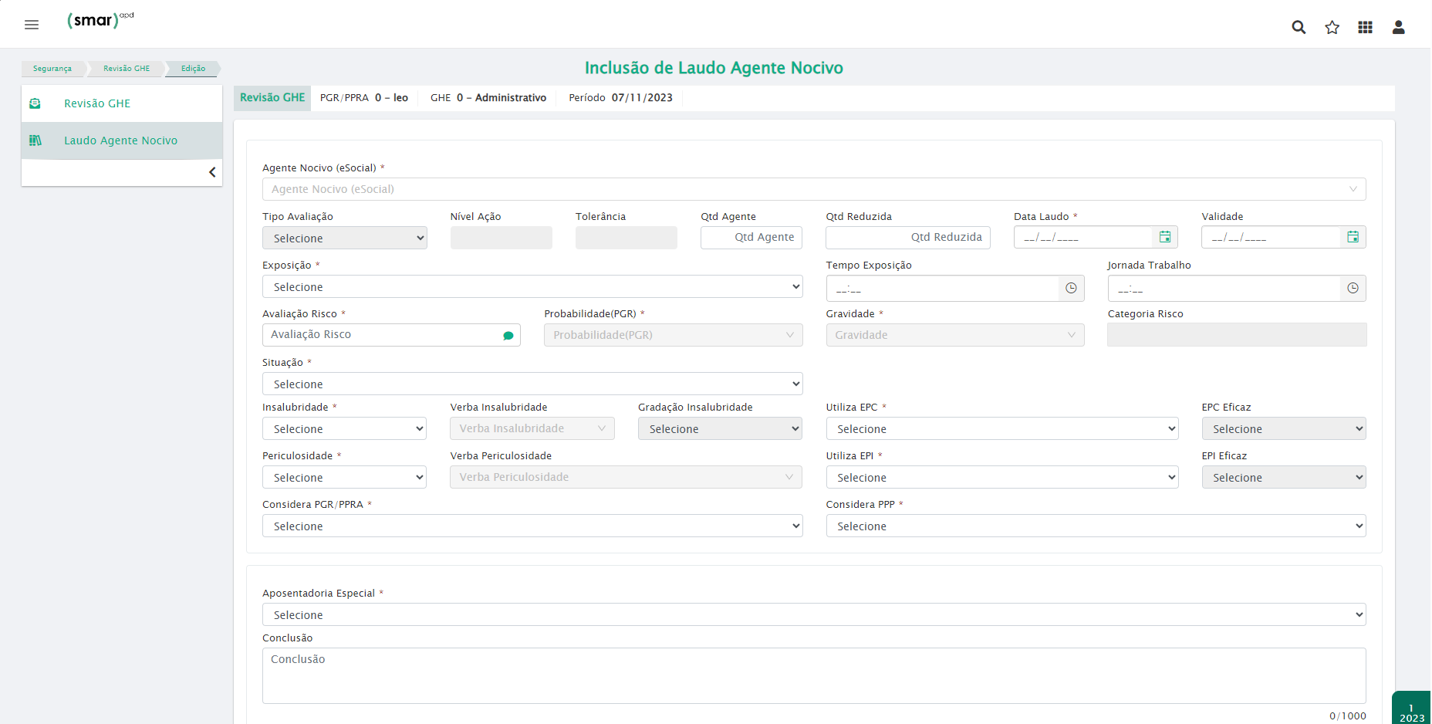This screenshot has height=724, width=1432.
Task: Open the Data Laudo calendar picker
Action: [1165, 237]
